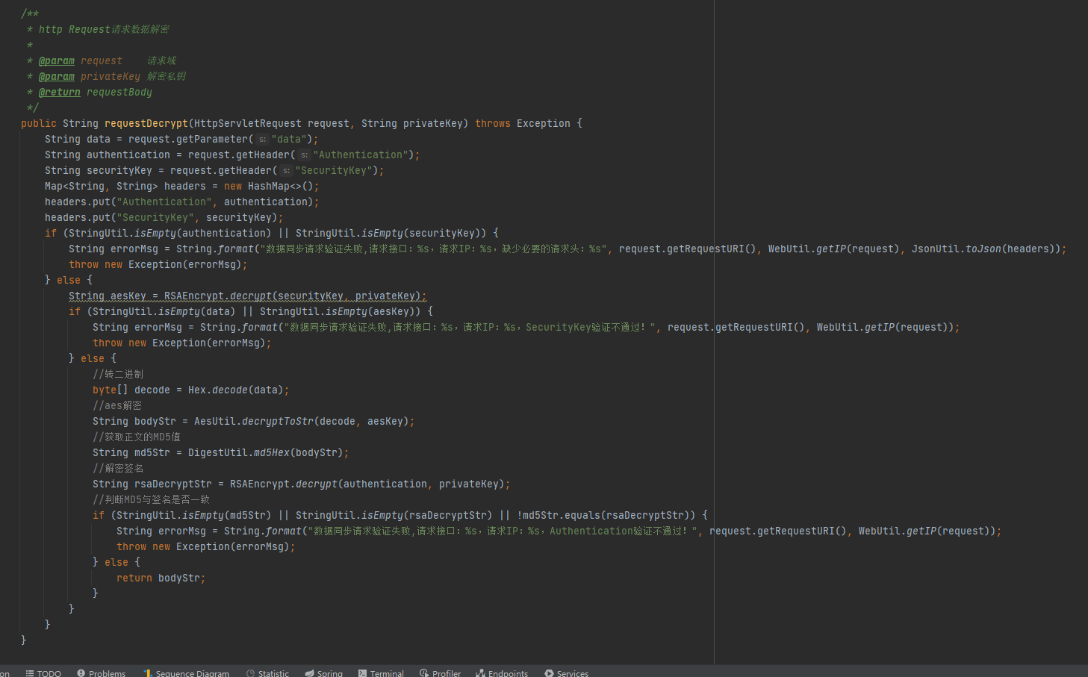Open the Problems tool window tab
The image size is (1088, 677).
point(101,673)
